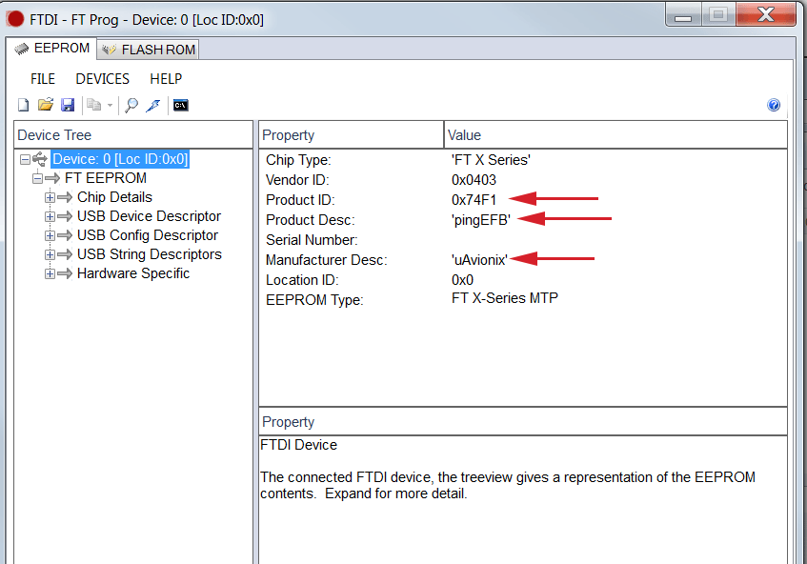Open the dropdown arrow beside copy icon
Viewport: 807px width, 564px height.
point(110,106)
